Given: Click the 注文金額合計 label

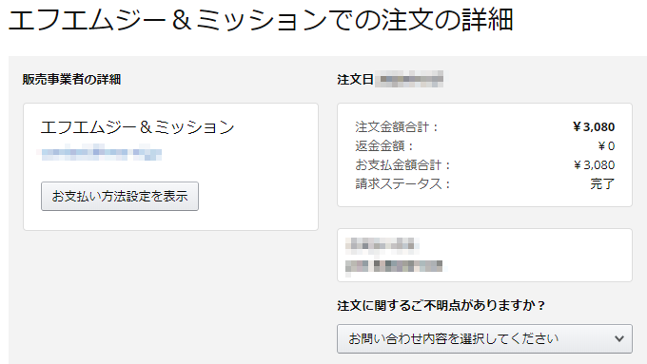Looking at the screenshot, I should coord(396,127).
